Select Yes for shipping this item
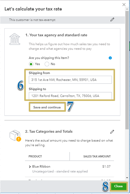Screen dimensions: 130x194 (31, 64)
